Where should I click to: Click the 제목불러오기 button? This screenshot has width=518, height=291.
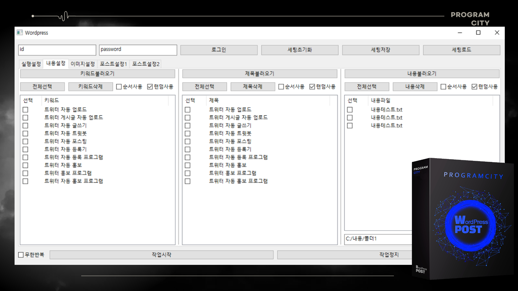[260, 74]
